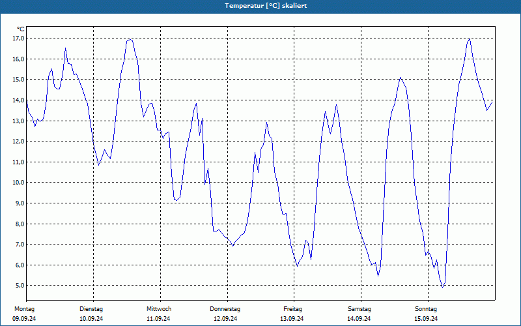Select the 'Freitag' day label
The height and width of the screenshot is (326, 521).
click(292, 309)
